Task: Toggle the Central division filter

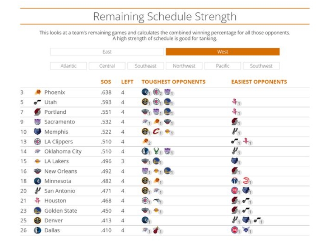Action: (x=107, y=66)
